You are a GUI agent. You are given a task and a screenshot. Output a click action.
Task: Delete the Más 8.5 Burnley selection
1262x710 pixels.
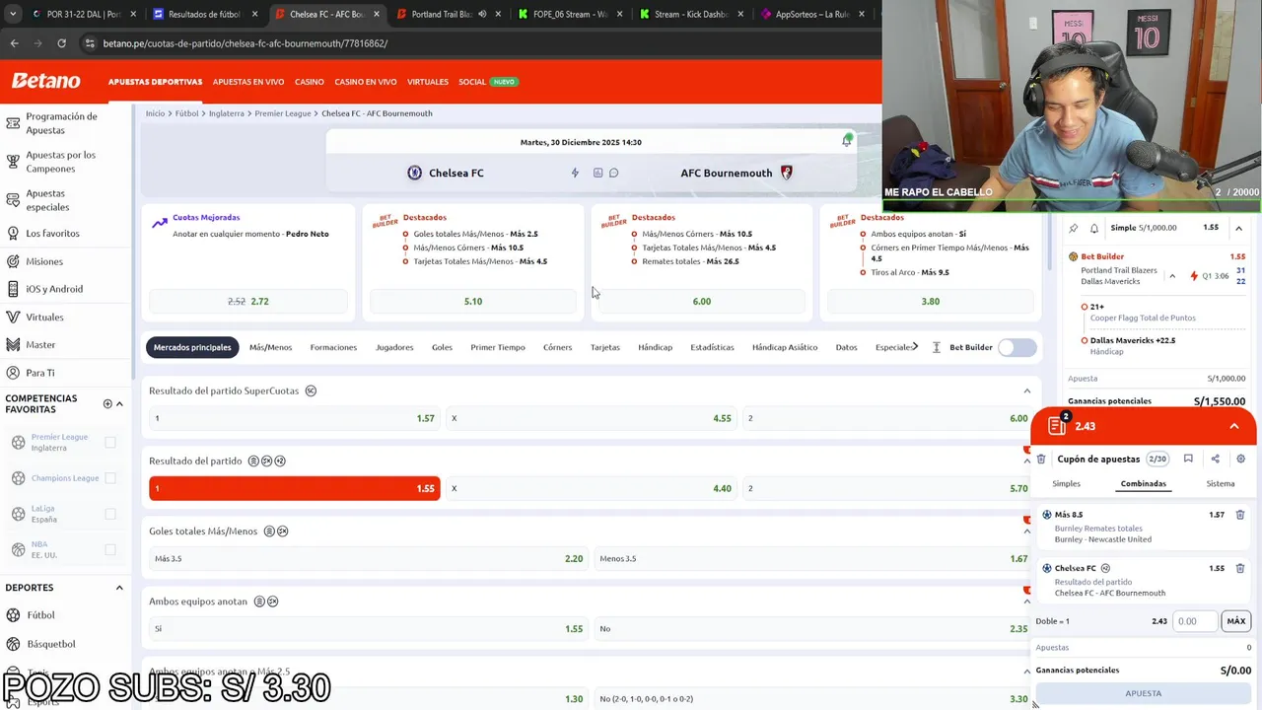(x=1240, y=515)
